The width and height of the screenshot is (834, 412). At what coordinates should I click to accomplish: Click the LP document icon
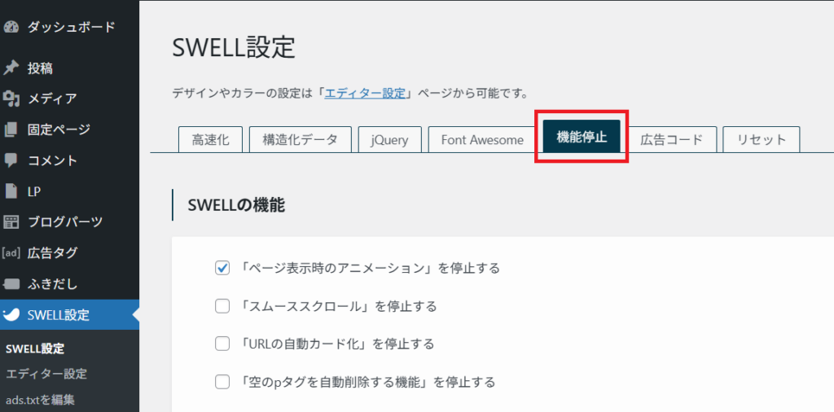point(11,191)
